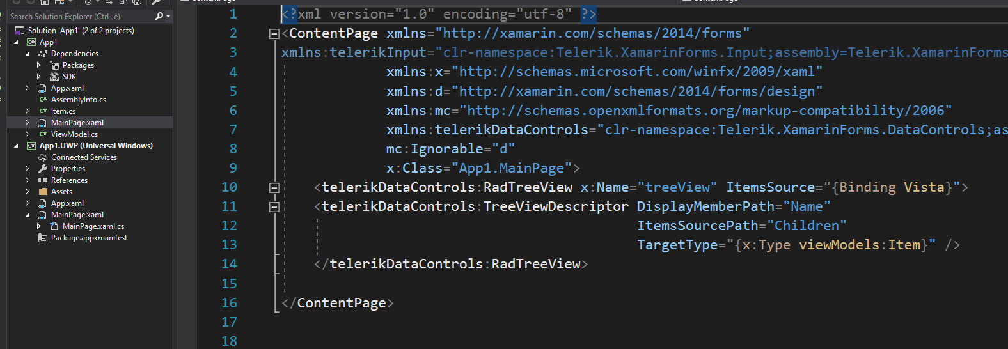Focus the Search Solution Explorer field
This screenshot has width=1008, height=349.
click(81, 17)
